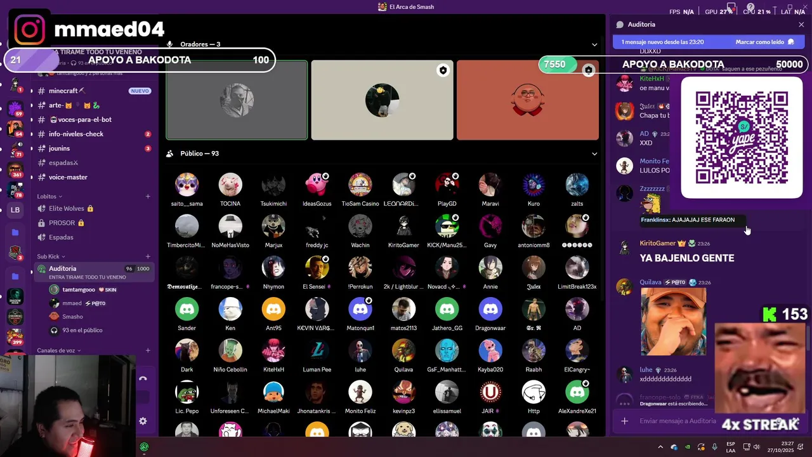Image resolution: width=812 pixels, height=457 pixels.
Task: Open the jounins channel
Action: coord(95,149)
